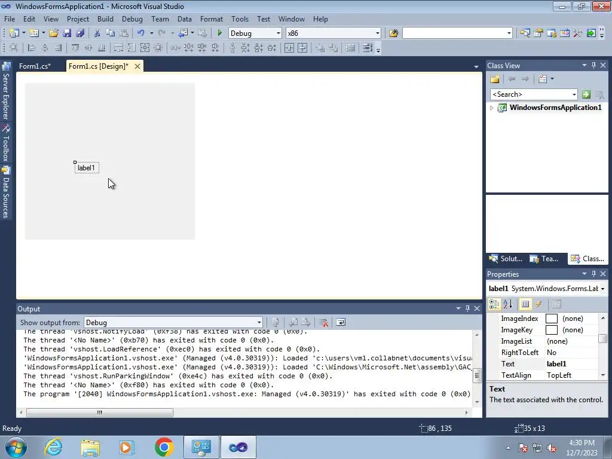Open the Show output from dropdown
This screenshot has width=612, height=459.
coord(259,322)
